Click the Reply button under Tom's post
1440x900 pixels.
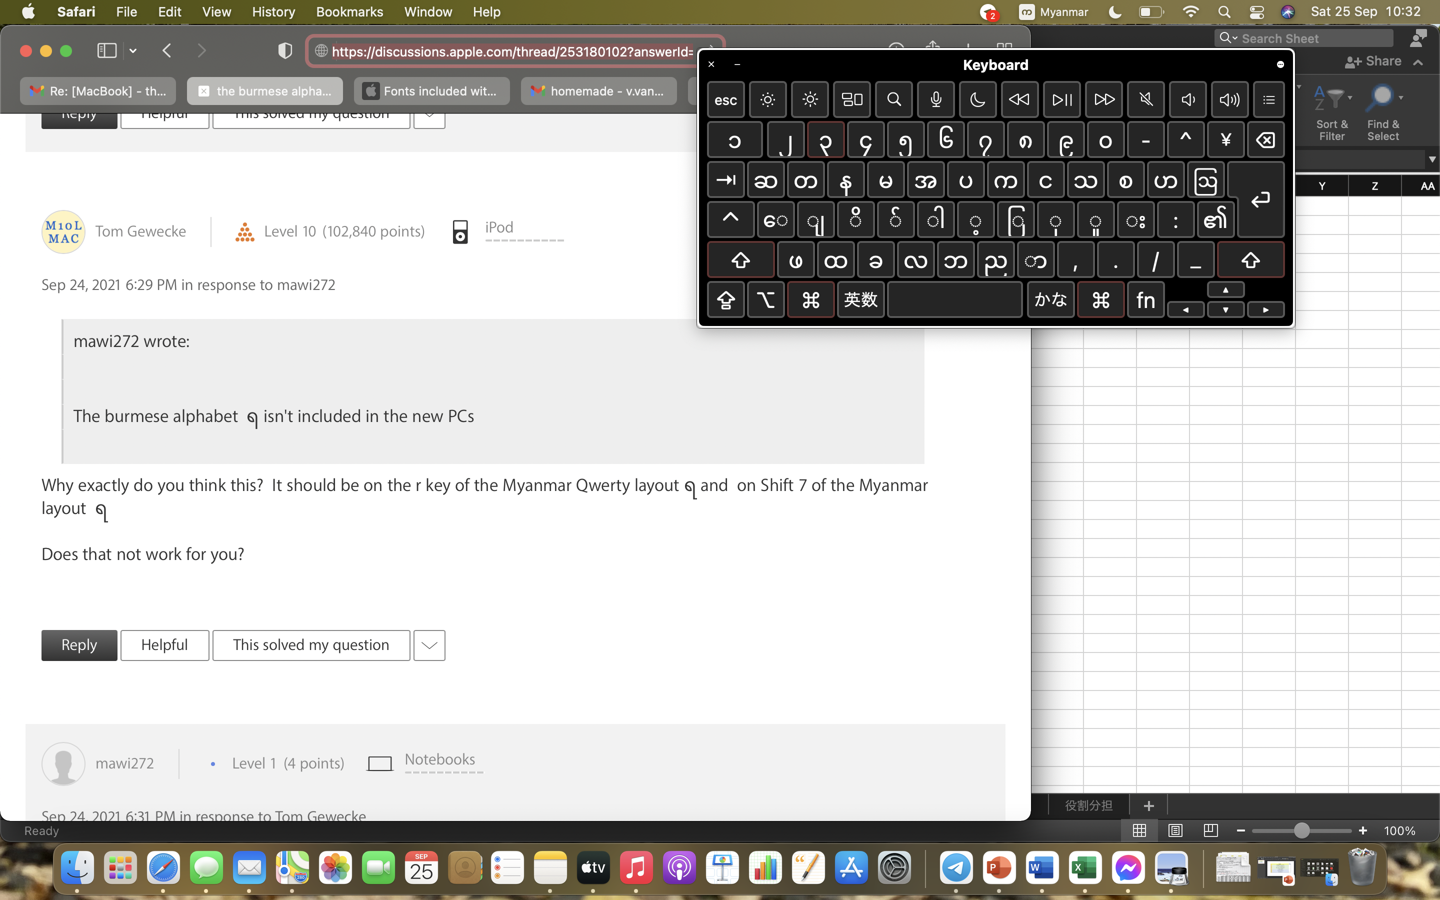pyautogui.click(x=79, y=645)
